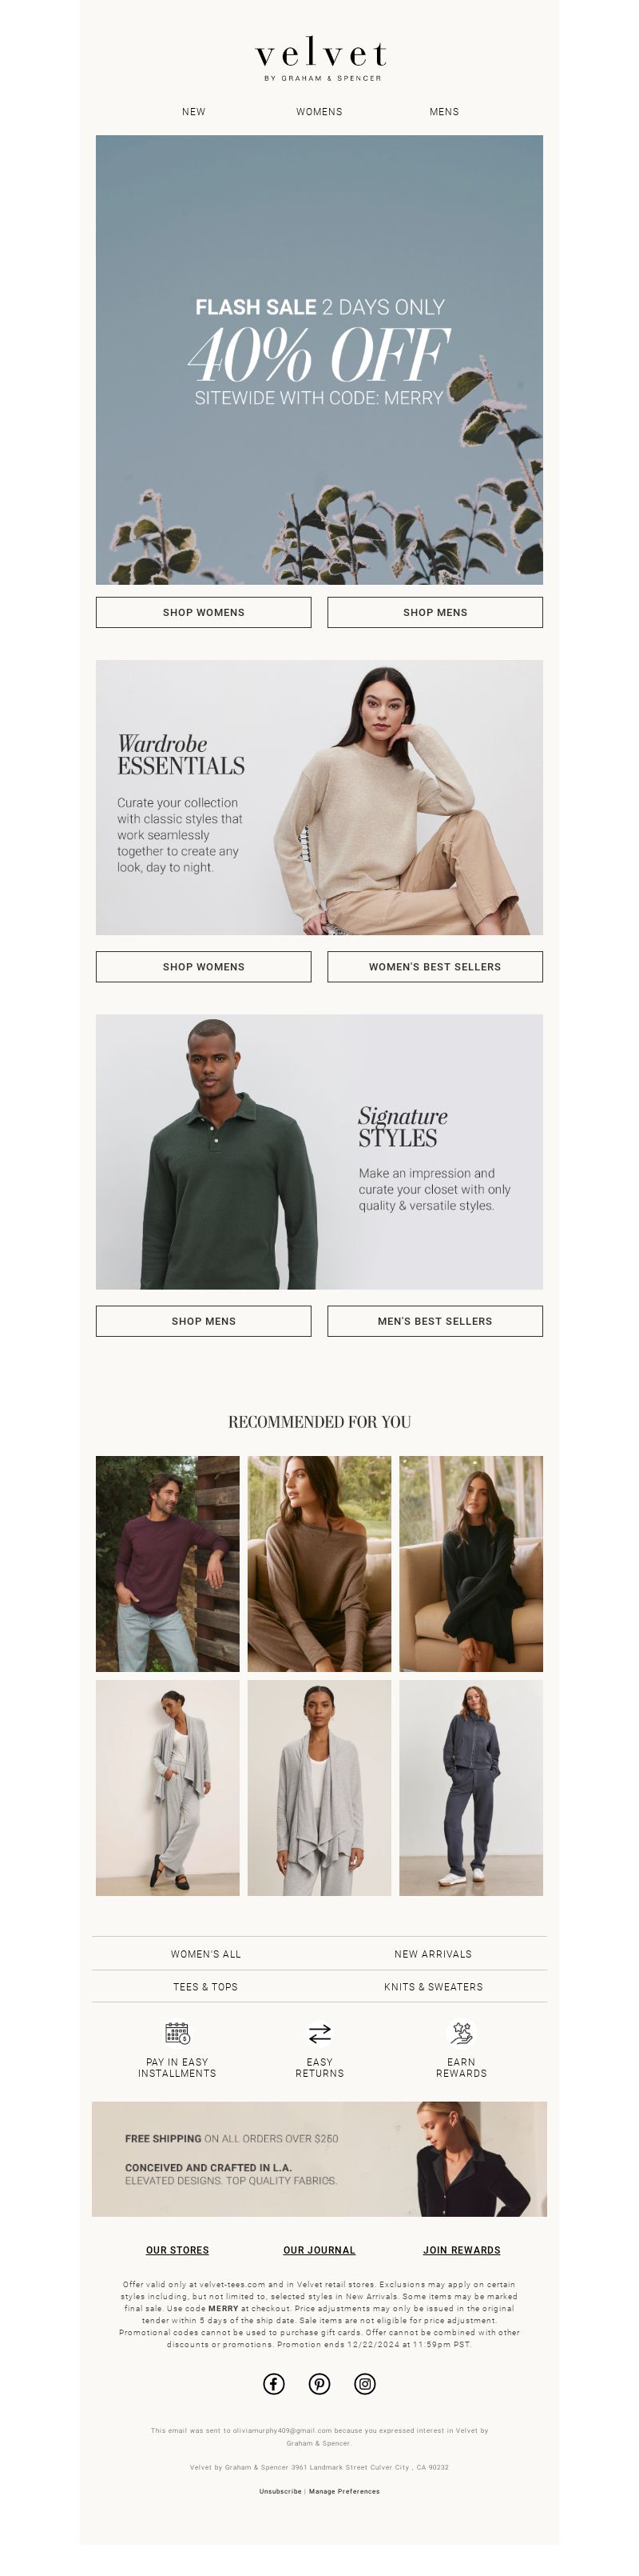Screen dimensions: 639x2576
Task: Click the Facebook icon
Action: 273,2384
